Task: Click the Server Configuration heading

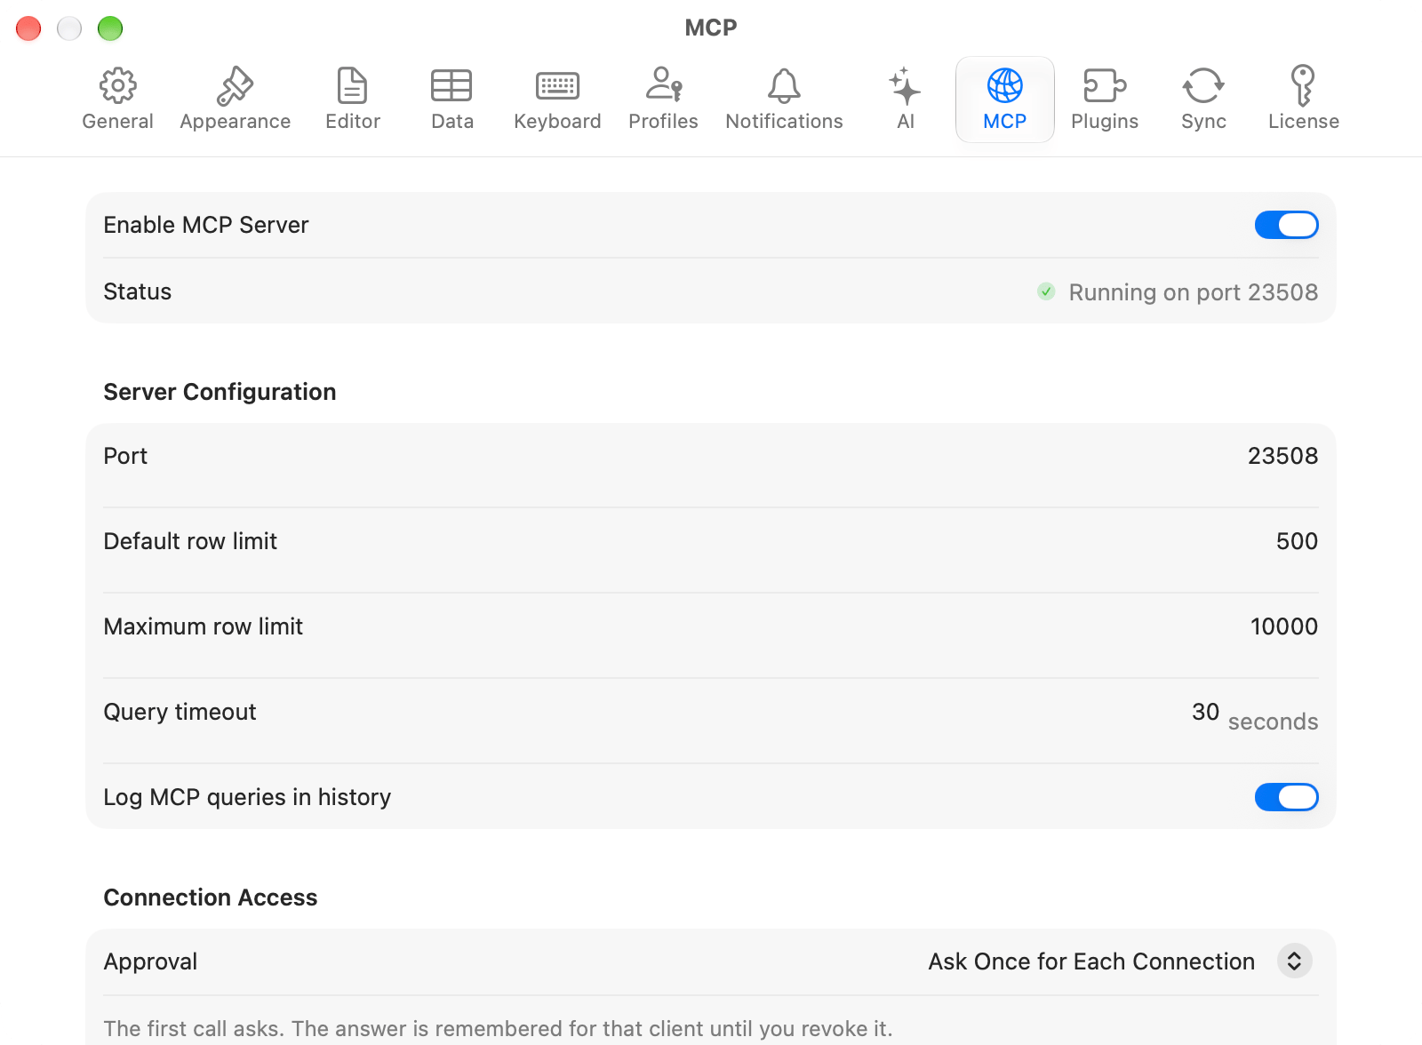Action: coord(220,392)
